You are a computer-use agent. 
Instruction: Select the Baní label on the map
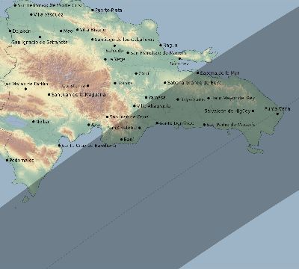click(129, 140)
